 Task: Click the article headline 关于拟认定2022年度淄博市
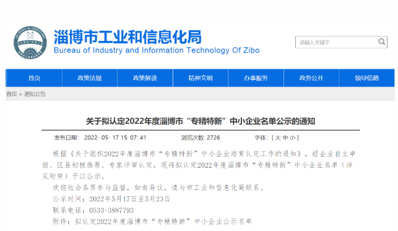click(x=201, y=121)
